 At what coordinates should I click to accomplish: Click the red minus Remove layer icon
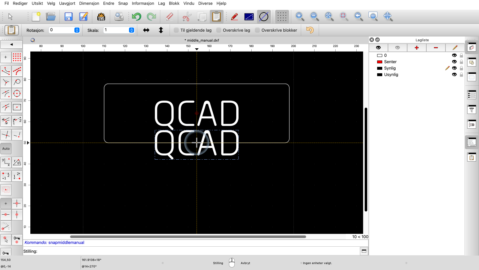(x=436, y=48)
